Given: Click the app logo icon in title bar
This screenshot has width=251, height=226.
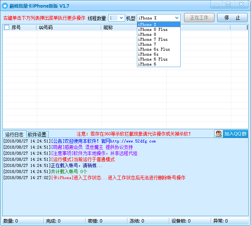Looking at the screenshot, I should (x=5, y=6).
